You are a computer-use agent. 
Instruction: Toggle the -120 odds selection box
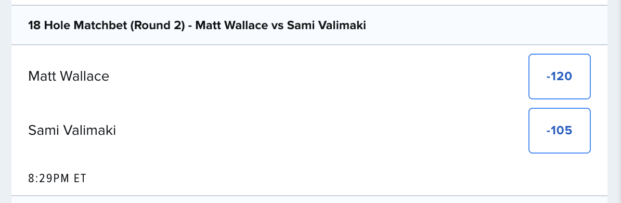tap(559, 77)
